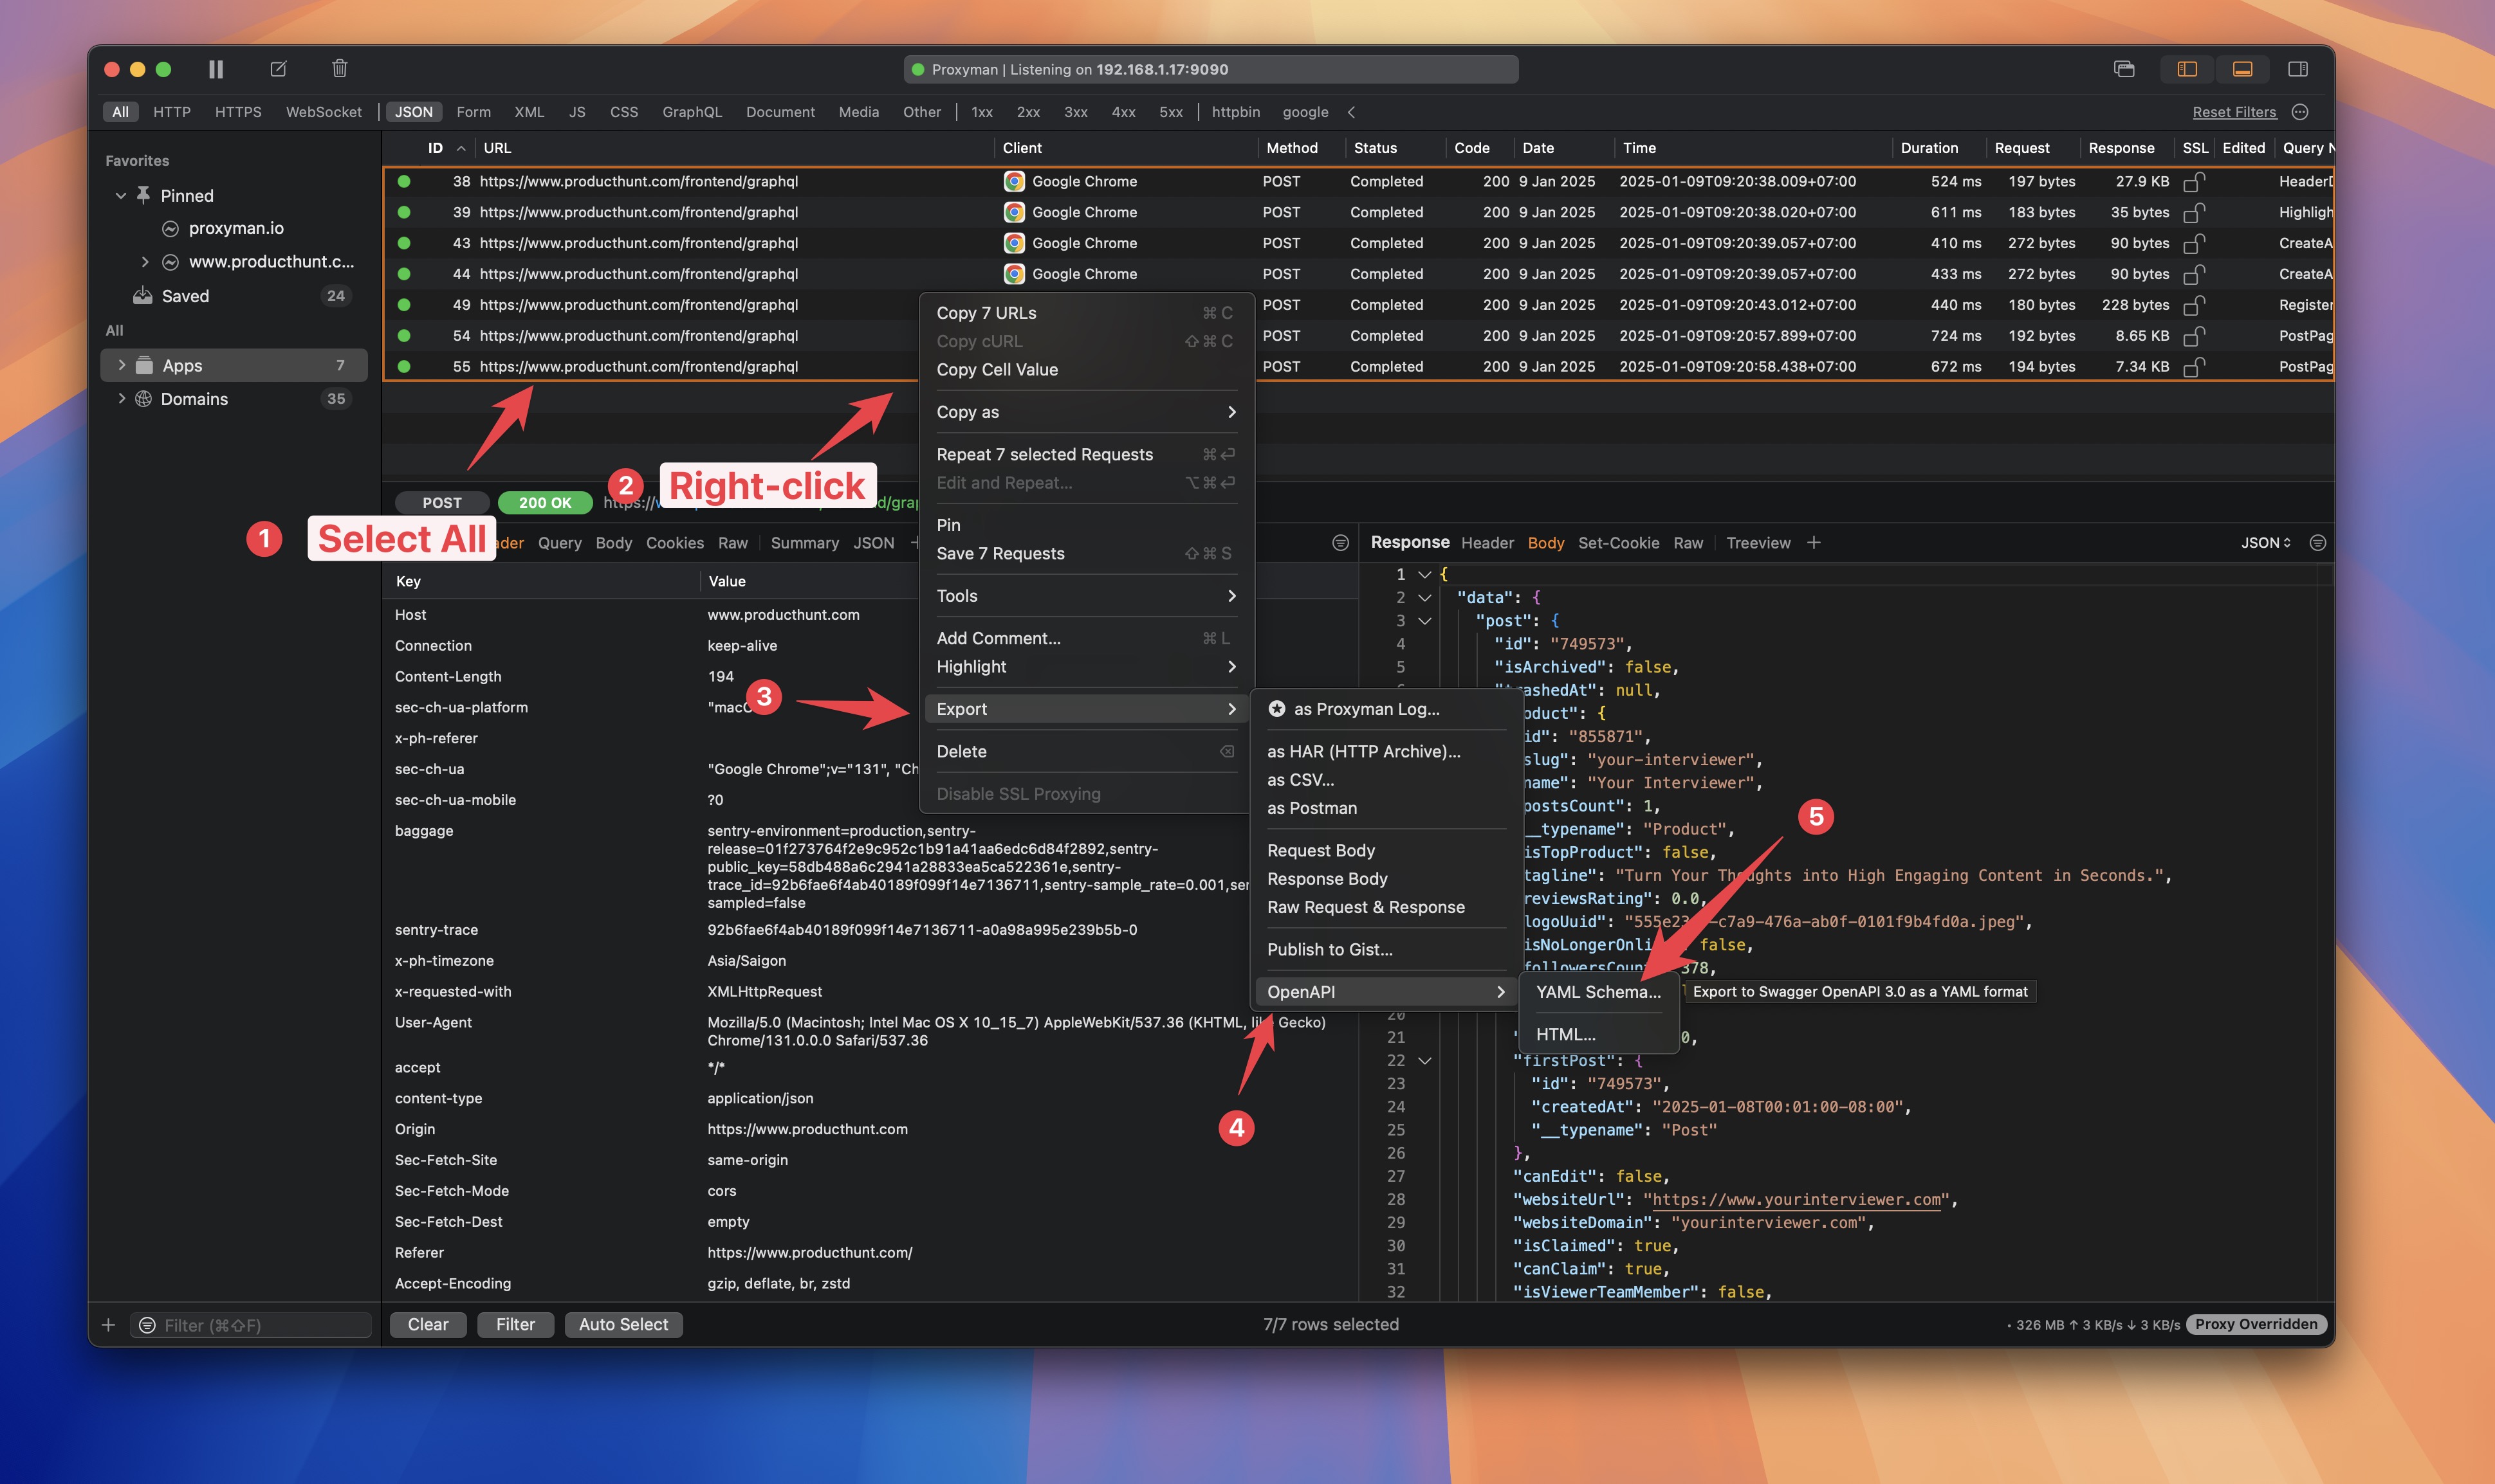Click SSL lock icon in request 55 row
The width and height of the screenshot is (2495, 1484).
pos(2193,367)
